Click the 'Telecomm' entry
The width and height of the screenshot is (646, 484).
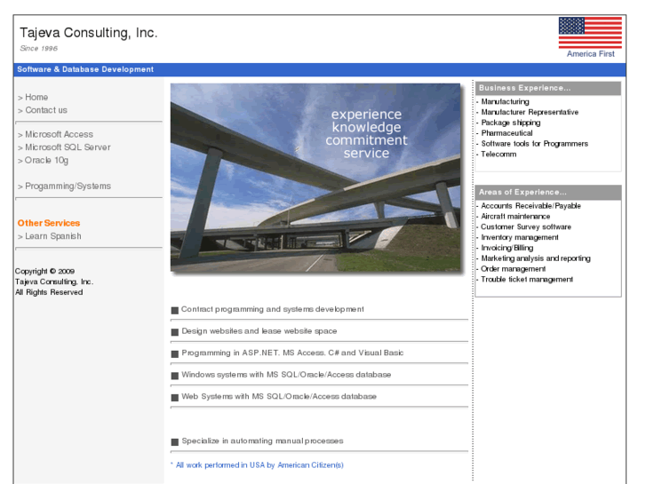498,154
